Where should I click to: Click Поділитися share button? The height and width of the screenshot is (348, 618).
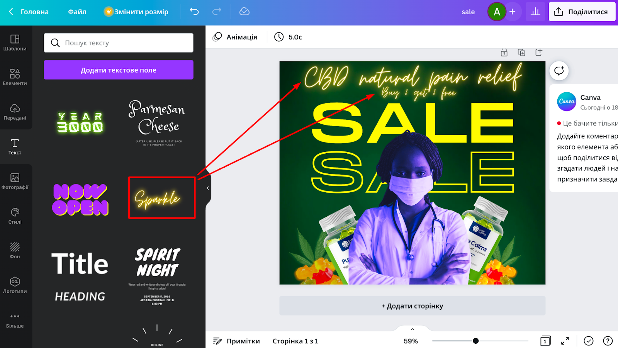coord(582,12)
